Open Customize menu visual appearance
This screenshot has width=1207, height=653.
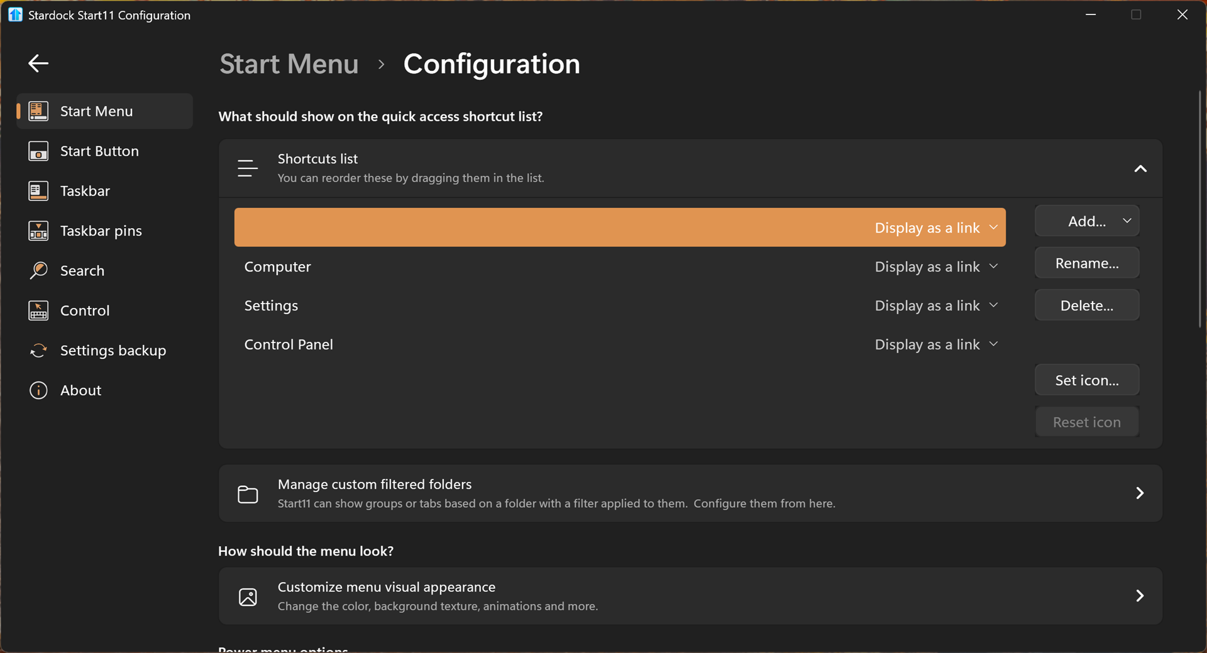[x=690, y=596]
